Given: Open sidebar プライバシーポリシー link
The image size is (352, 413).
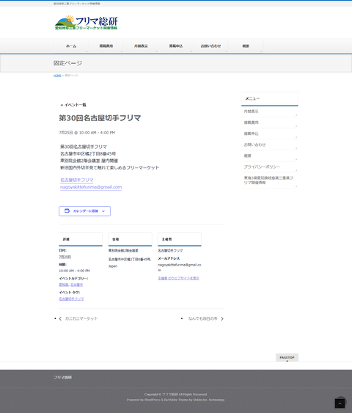Looking at the screenshot, I should coord(270,167).
